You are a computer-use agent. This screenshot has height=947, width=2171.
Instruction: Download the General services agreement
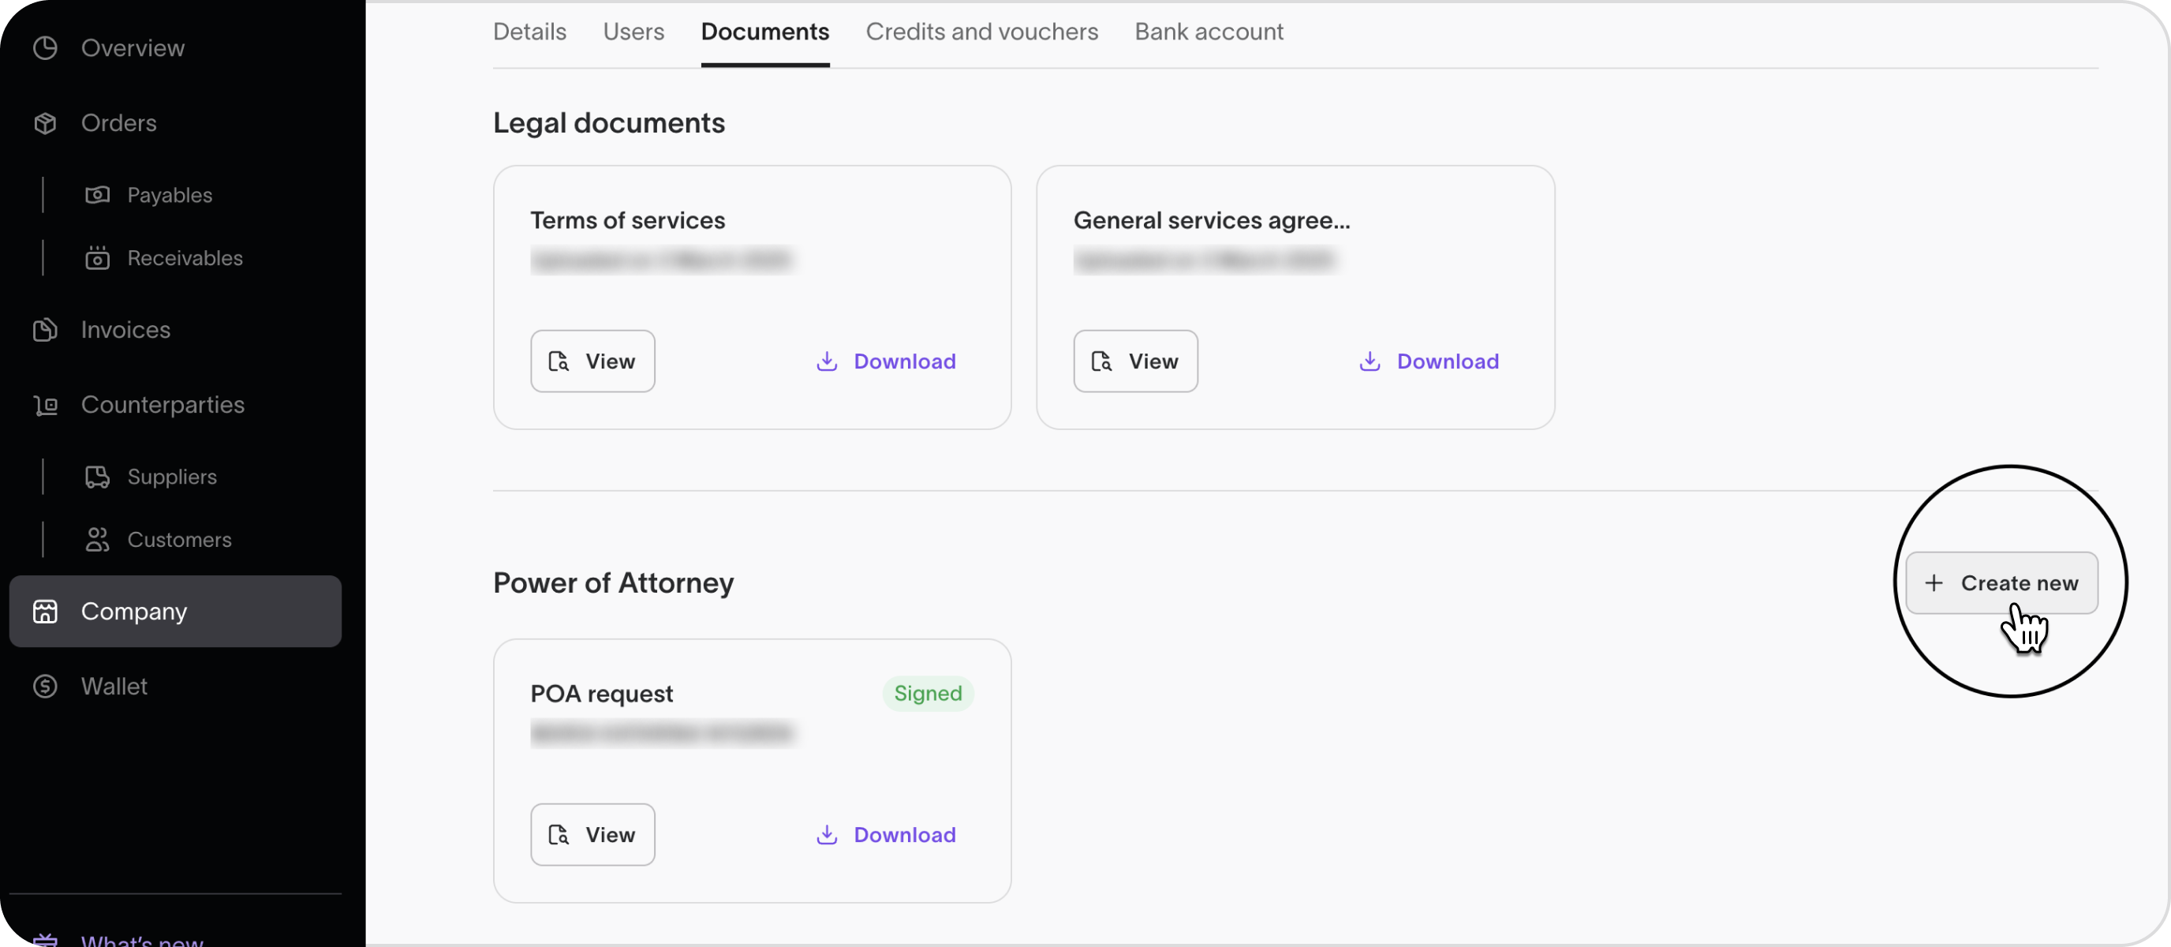[1429, 361]
